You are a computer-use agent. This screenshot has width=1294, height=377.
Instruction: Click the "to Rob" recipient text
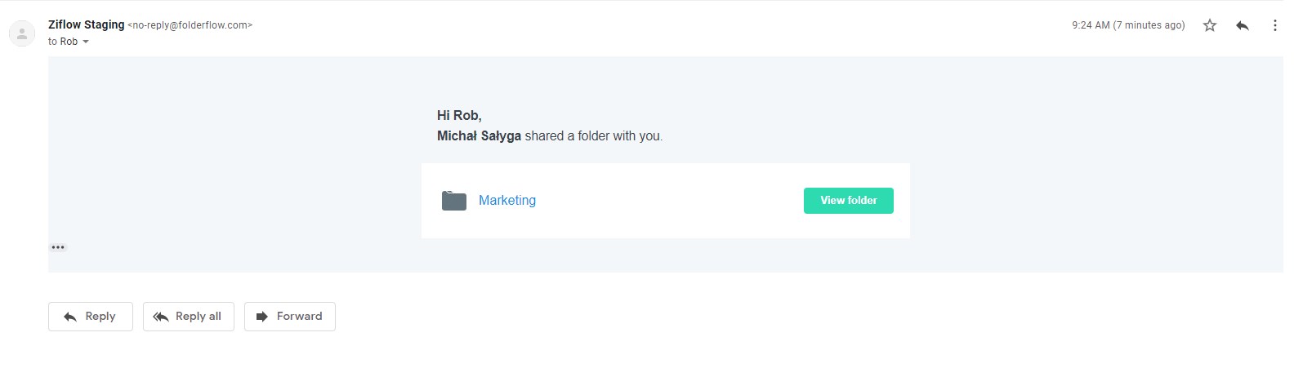pos(62,42)
